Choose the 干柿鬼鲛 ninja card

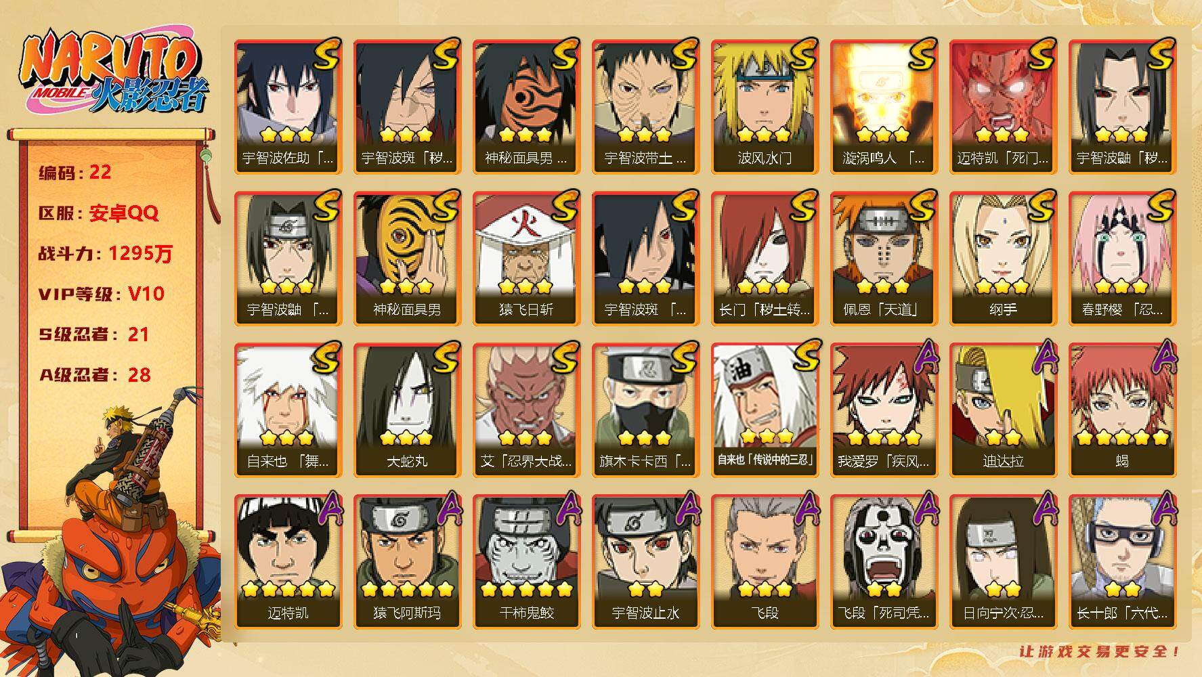pos(526,562)
